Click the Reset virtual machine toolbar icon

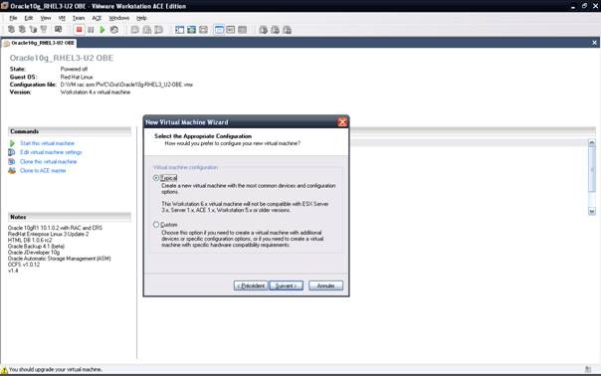[114, 30]
